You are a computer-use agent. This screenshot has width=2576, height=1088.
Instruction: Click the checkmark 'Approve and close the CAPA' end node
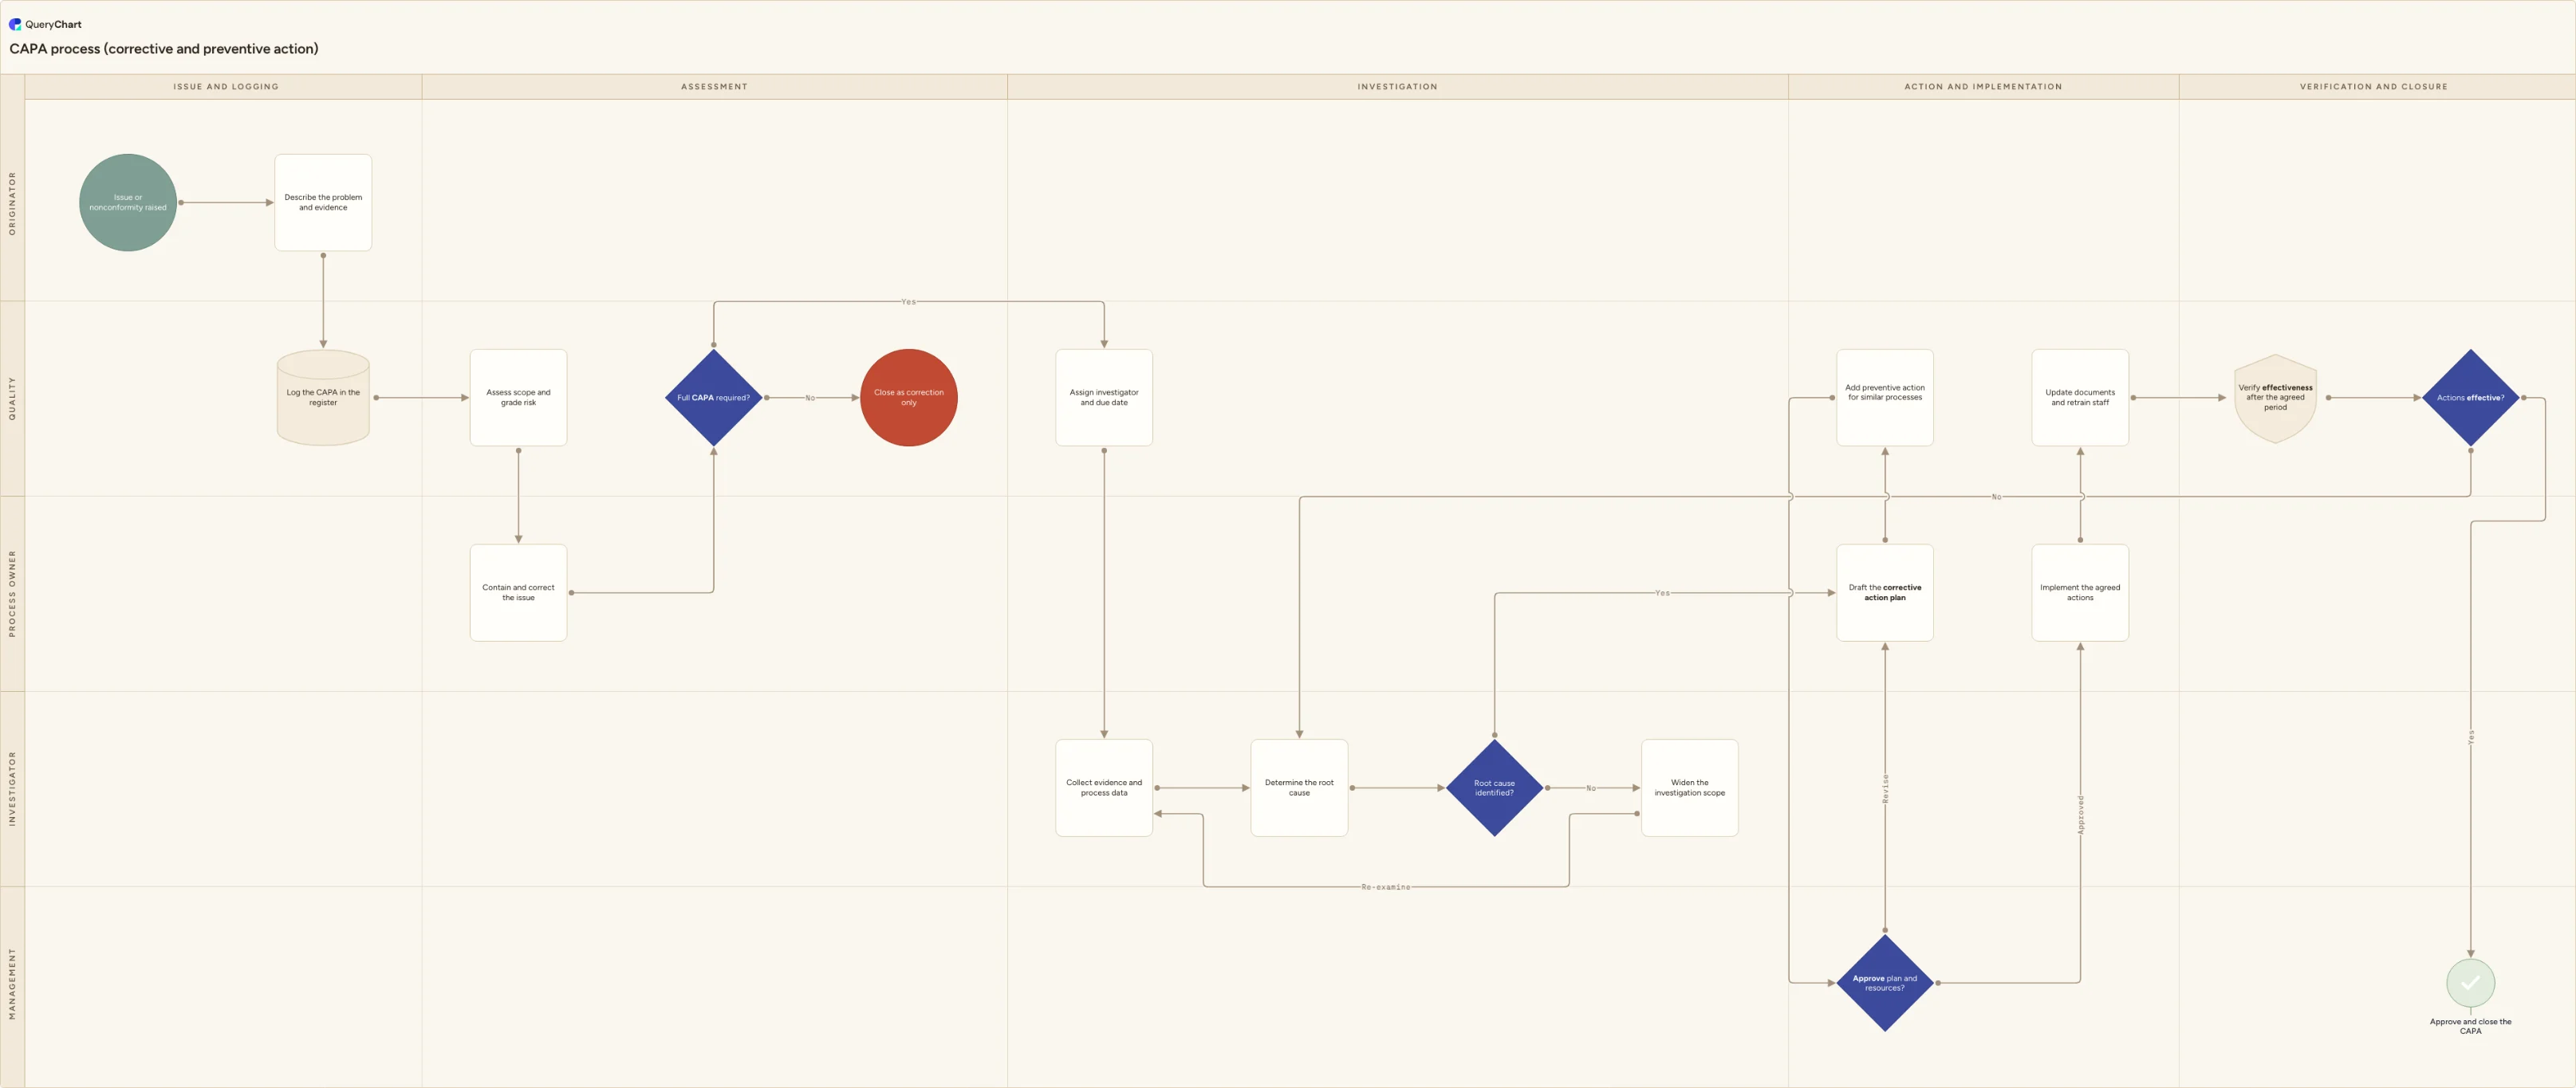[2470, 983]
